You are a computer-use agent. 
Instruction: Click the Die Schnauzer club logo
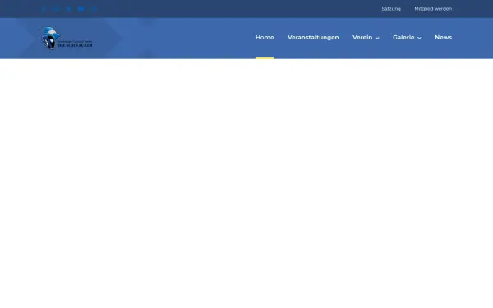67,38
